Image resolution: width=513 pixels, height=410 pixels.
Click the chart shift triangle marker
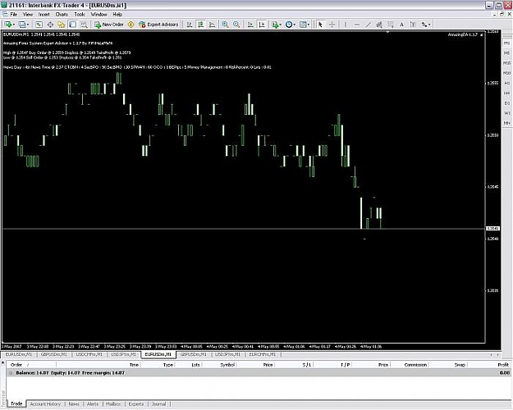[x=387, y=32]
